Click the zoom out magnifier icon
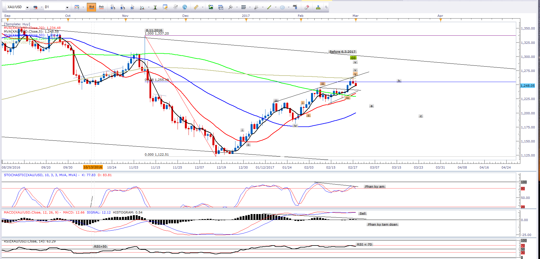540x259 pixels. coord(122,7)
